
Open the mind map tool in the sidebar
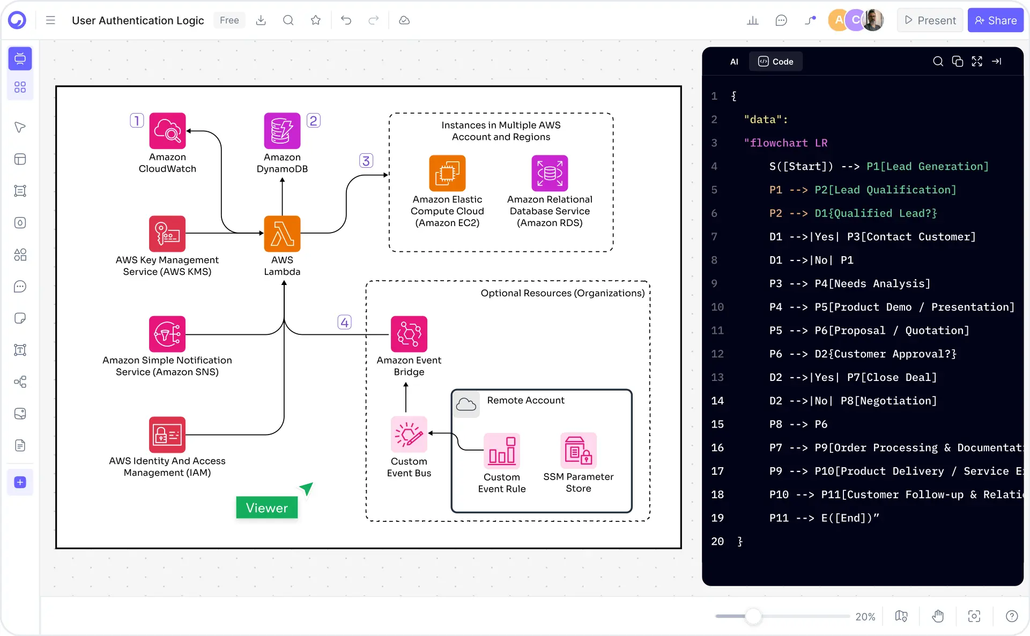(x=20, y=382)
